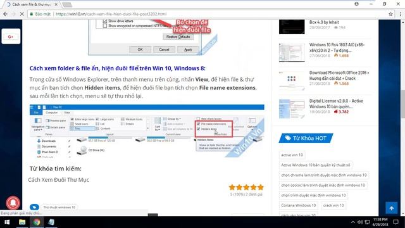Click 'chọn coccoc làm trình duyệt mặc định' tag
This screenshot has width=405, height=228.
(323, 185)
